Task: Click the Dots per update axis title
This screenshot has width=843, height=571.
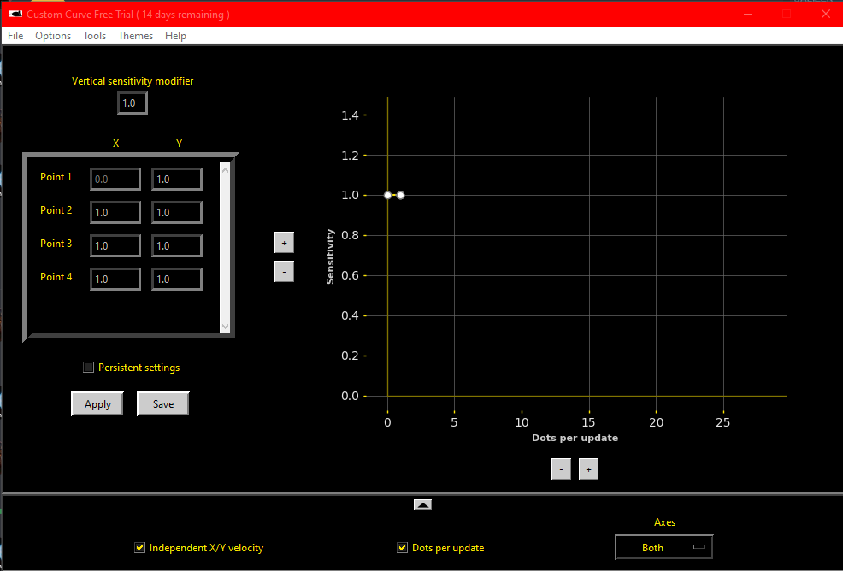Action: coord(575,438)
